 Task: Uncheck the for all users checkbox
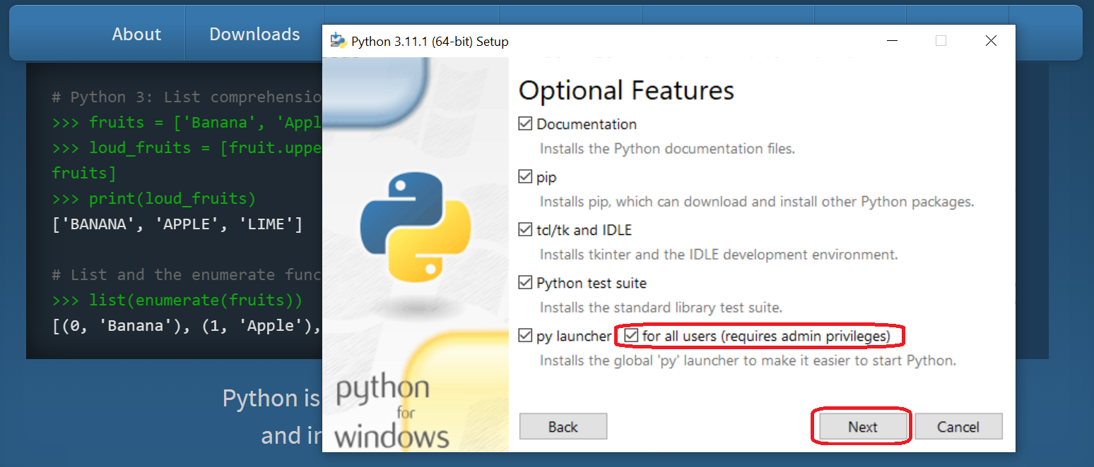click(x=630, y=335)
